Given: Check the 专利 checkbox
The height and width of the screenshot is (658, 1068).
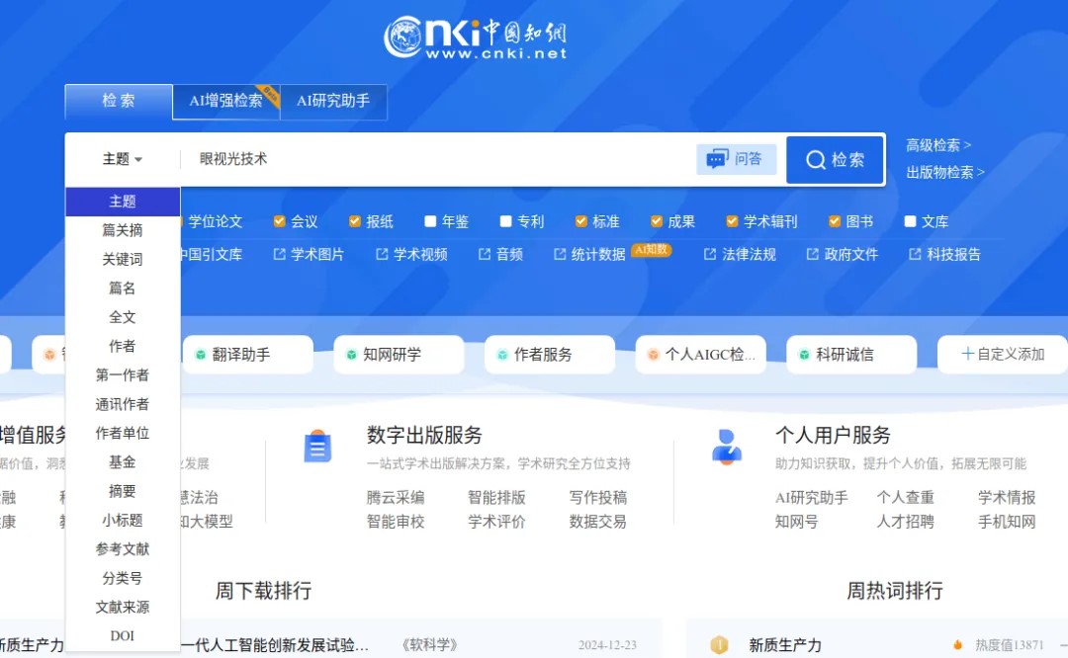Looking at the screenshot, I should (x=505, y=221).
